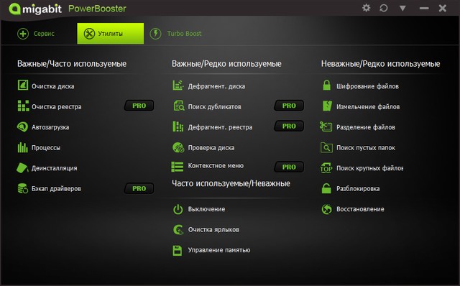Click the Шифрование файлов lock icon
This screenshot has height=286, width=460.
[326, 86]
